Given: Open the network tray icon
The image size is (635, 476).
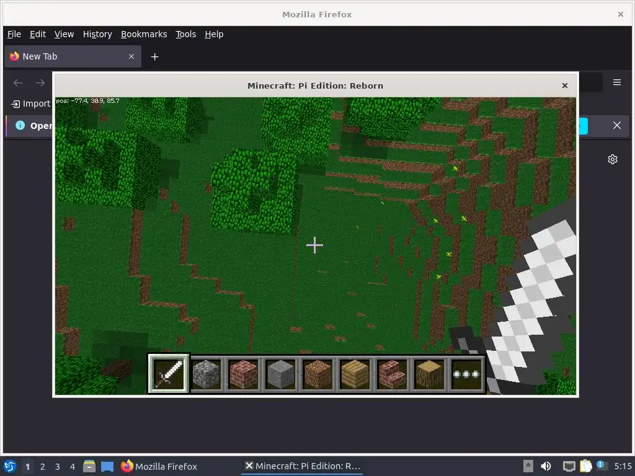Looking at the screenshot, I should coord(569,466).
